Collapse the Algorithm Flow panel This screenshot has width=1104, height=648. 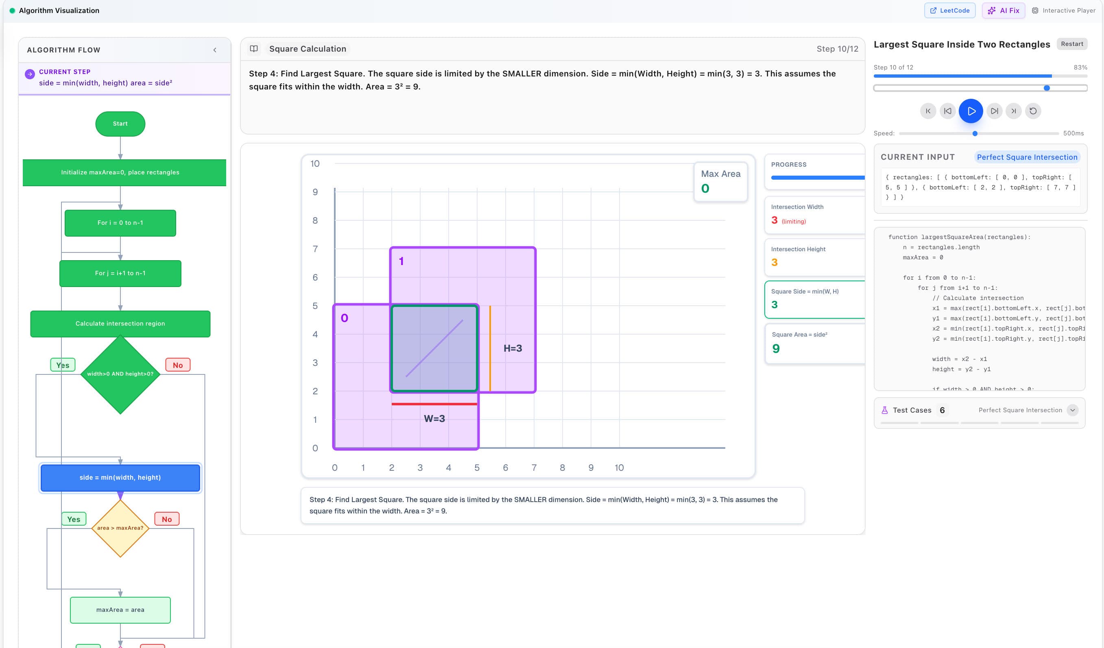[x=215, y=50]
